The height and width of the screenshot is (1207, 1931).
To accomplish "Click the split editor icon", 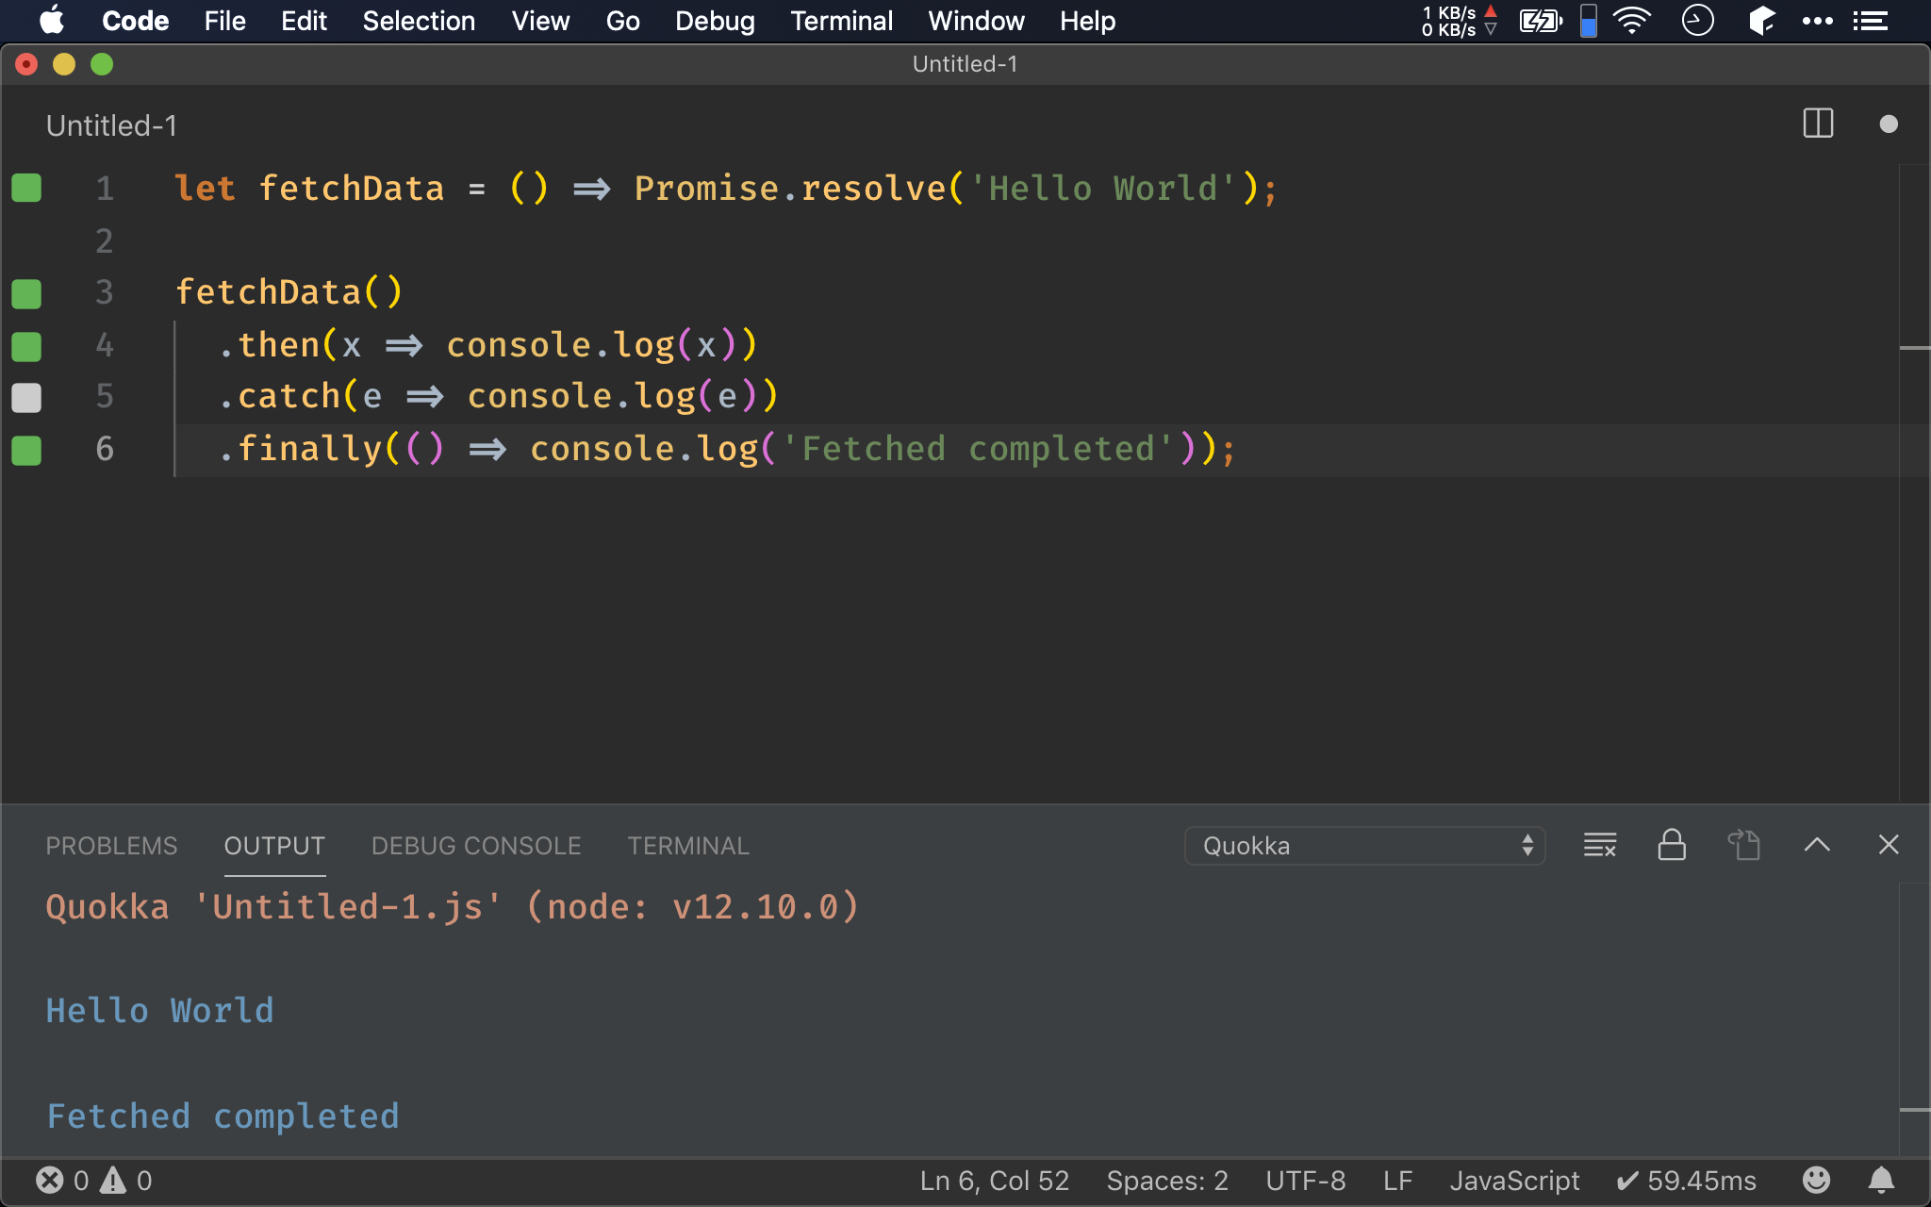I will pos(1817,124).
